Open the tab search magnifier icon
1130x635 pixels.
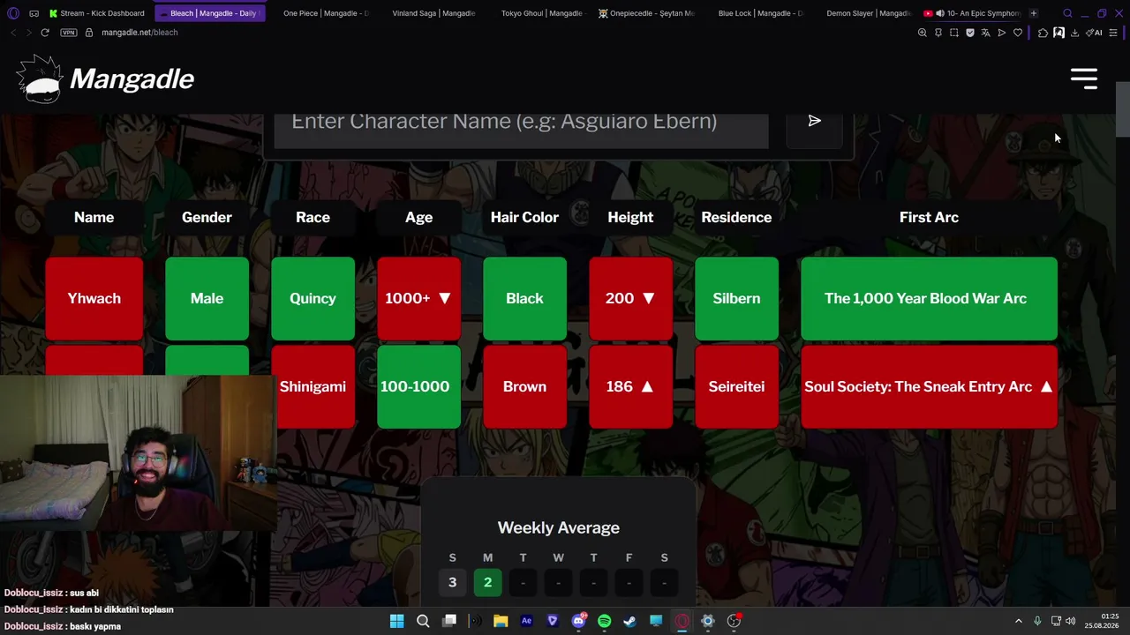point(1067,13)
